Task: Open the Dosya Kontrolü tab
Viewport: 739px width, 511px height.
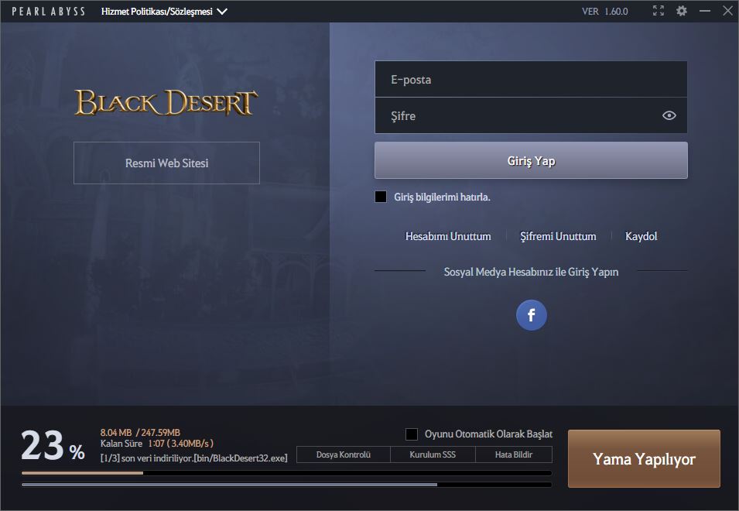Action: [x=344, y=454]
